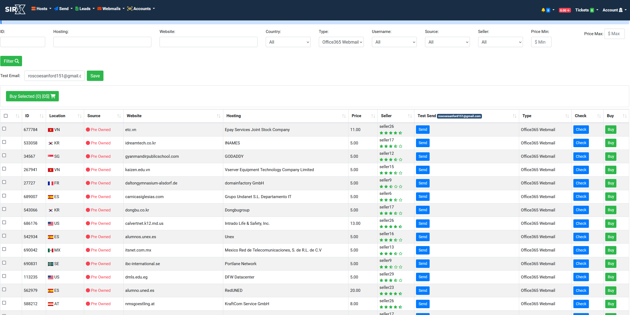Viewport: 630px width, 315px height.
Task: Open the Send menu in the navbar
Action: [x=63, y=9]
